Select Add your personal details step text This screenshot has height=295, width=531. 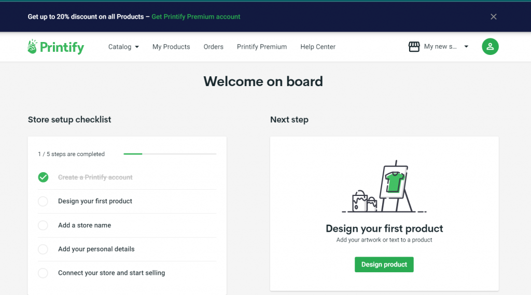click(x=96, y=249)
